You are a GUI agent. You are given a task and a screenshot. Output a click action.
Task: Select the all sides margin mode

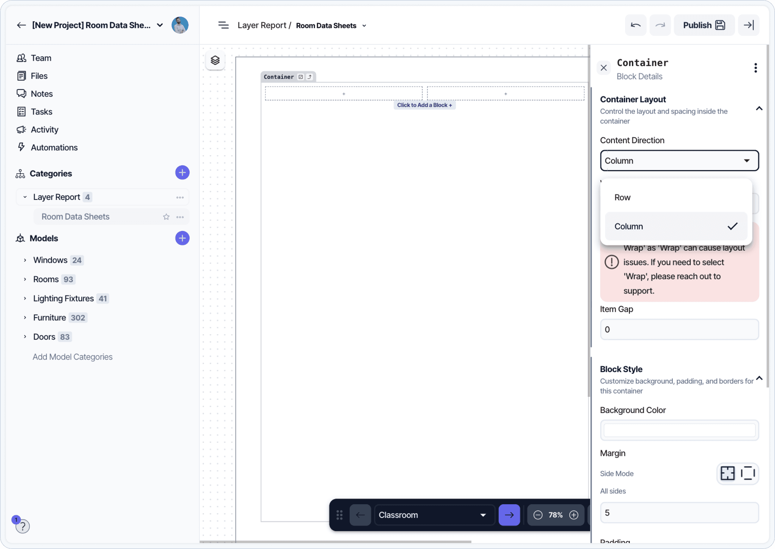(727, 473)
